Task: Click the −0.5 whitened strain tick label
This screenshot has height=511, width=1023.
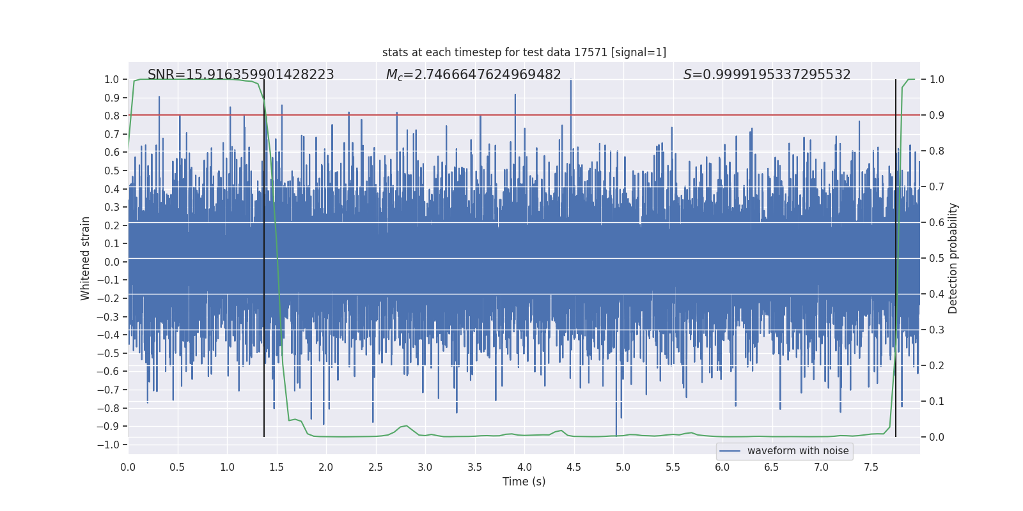Action: 109,353
